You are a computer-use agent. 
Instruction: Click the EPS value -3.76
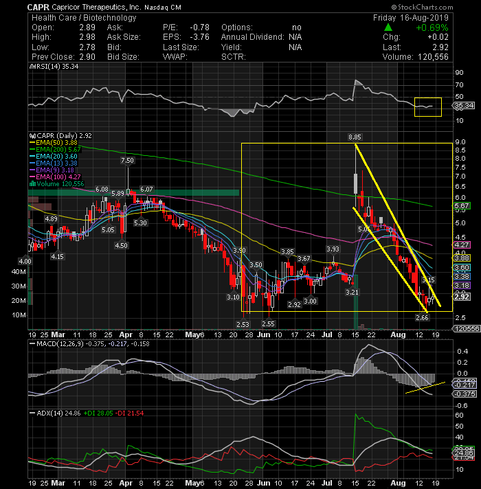(200, 37)
